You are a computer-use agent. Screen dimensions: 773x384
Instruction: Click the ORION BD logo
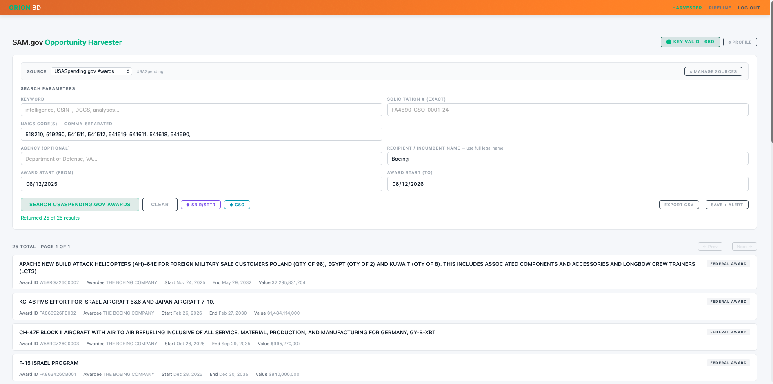tap(25, 8)
